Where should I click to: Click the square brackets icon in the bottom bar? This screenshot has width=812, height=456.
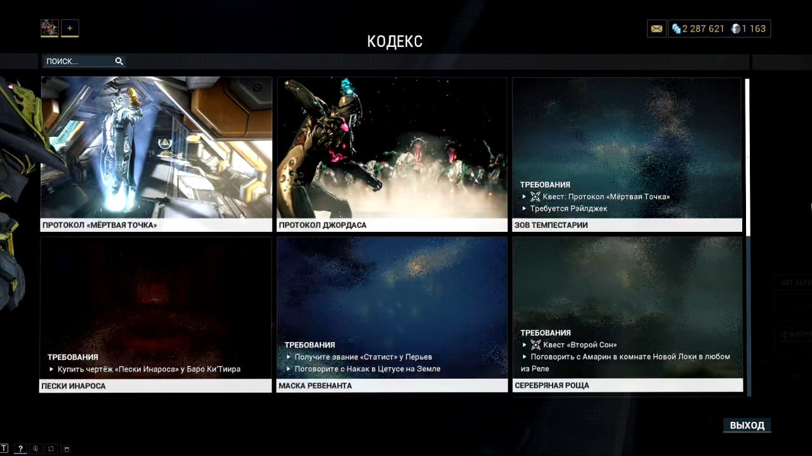click(51, 449)
